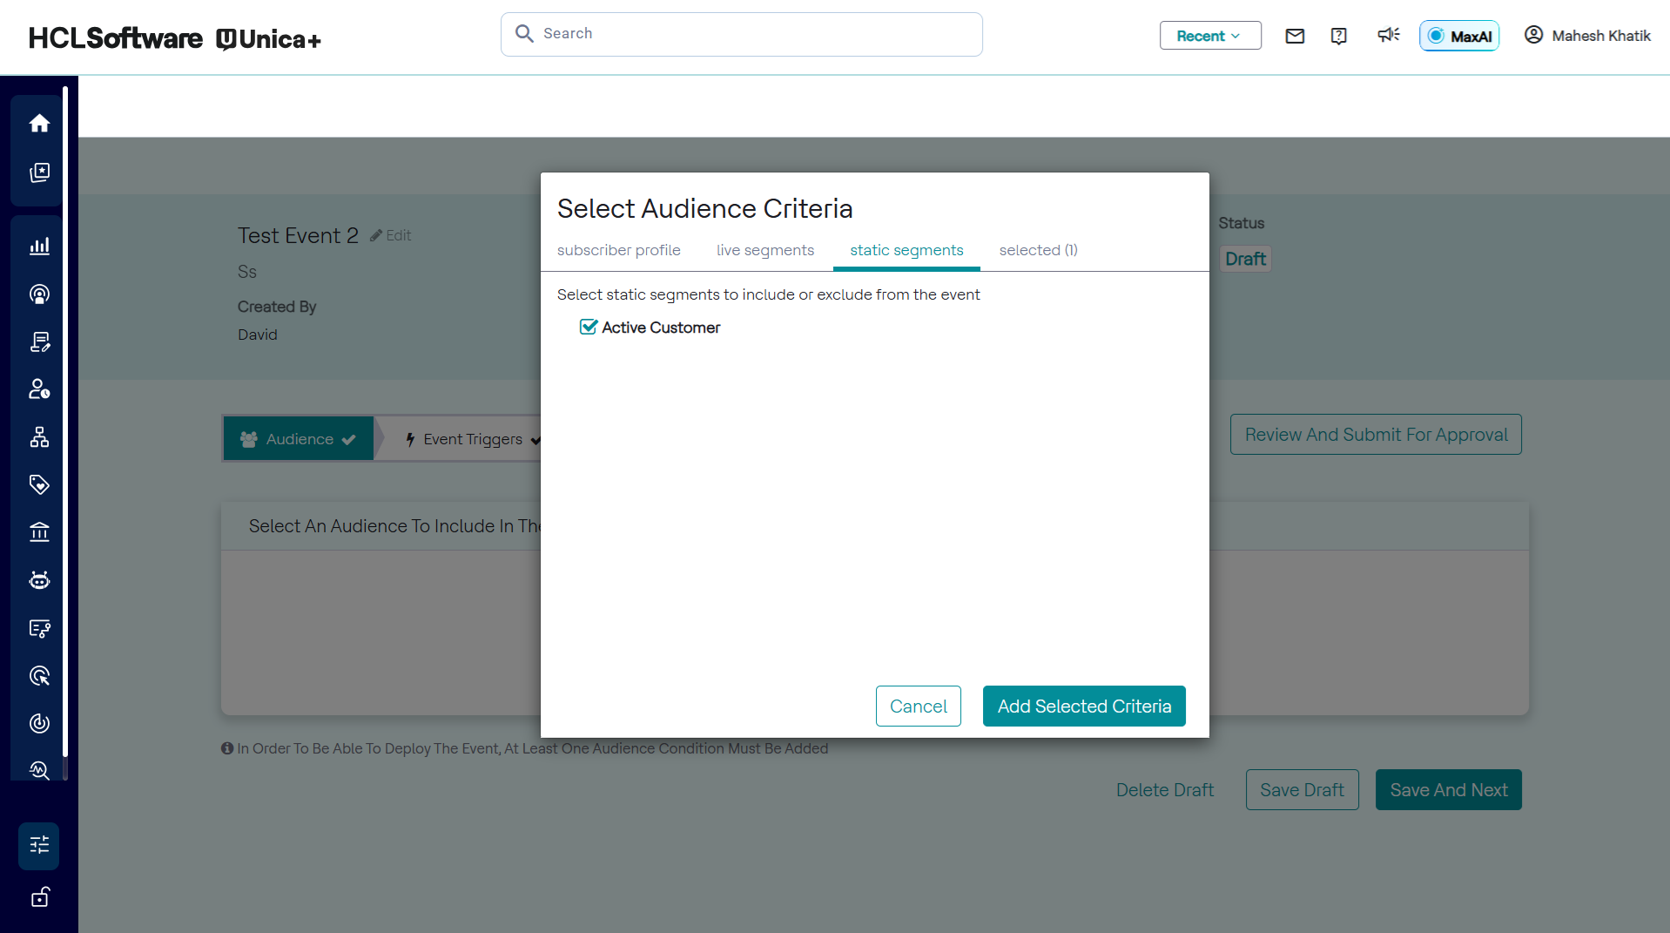Open the selected (1) tab
Image resolution: width=1670 pixels, height=933 pixels.
[1038, 251]
